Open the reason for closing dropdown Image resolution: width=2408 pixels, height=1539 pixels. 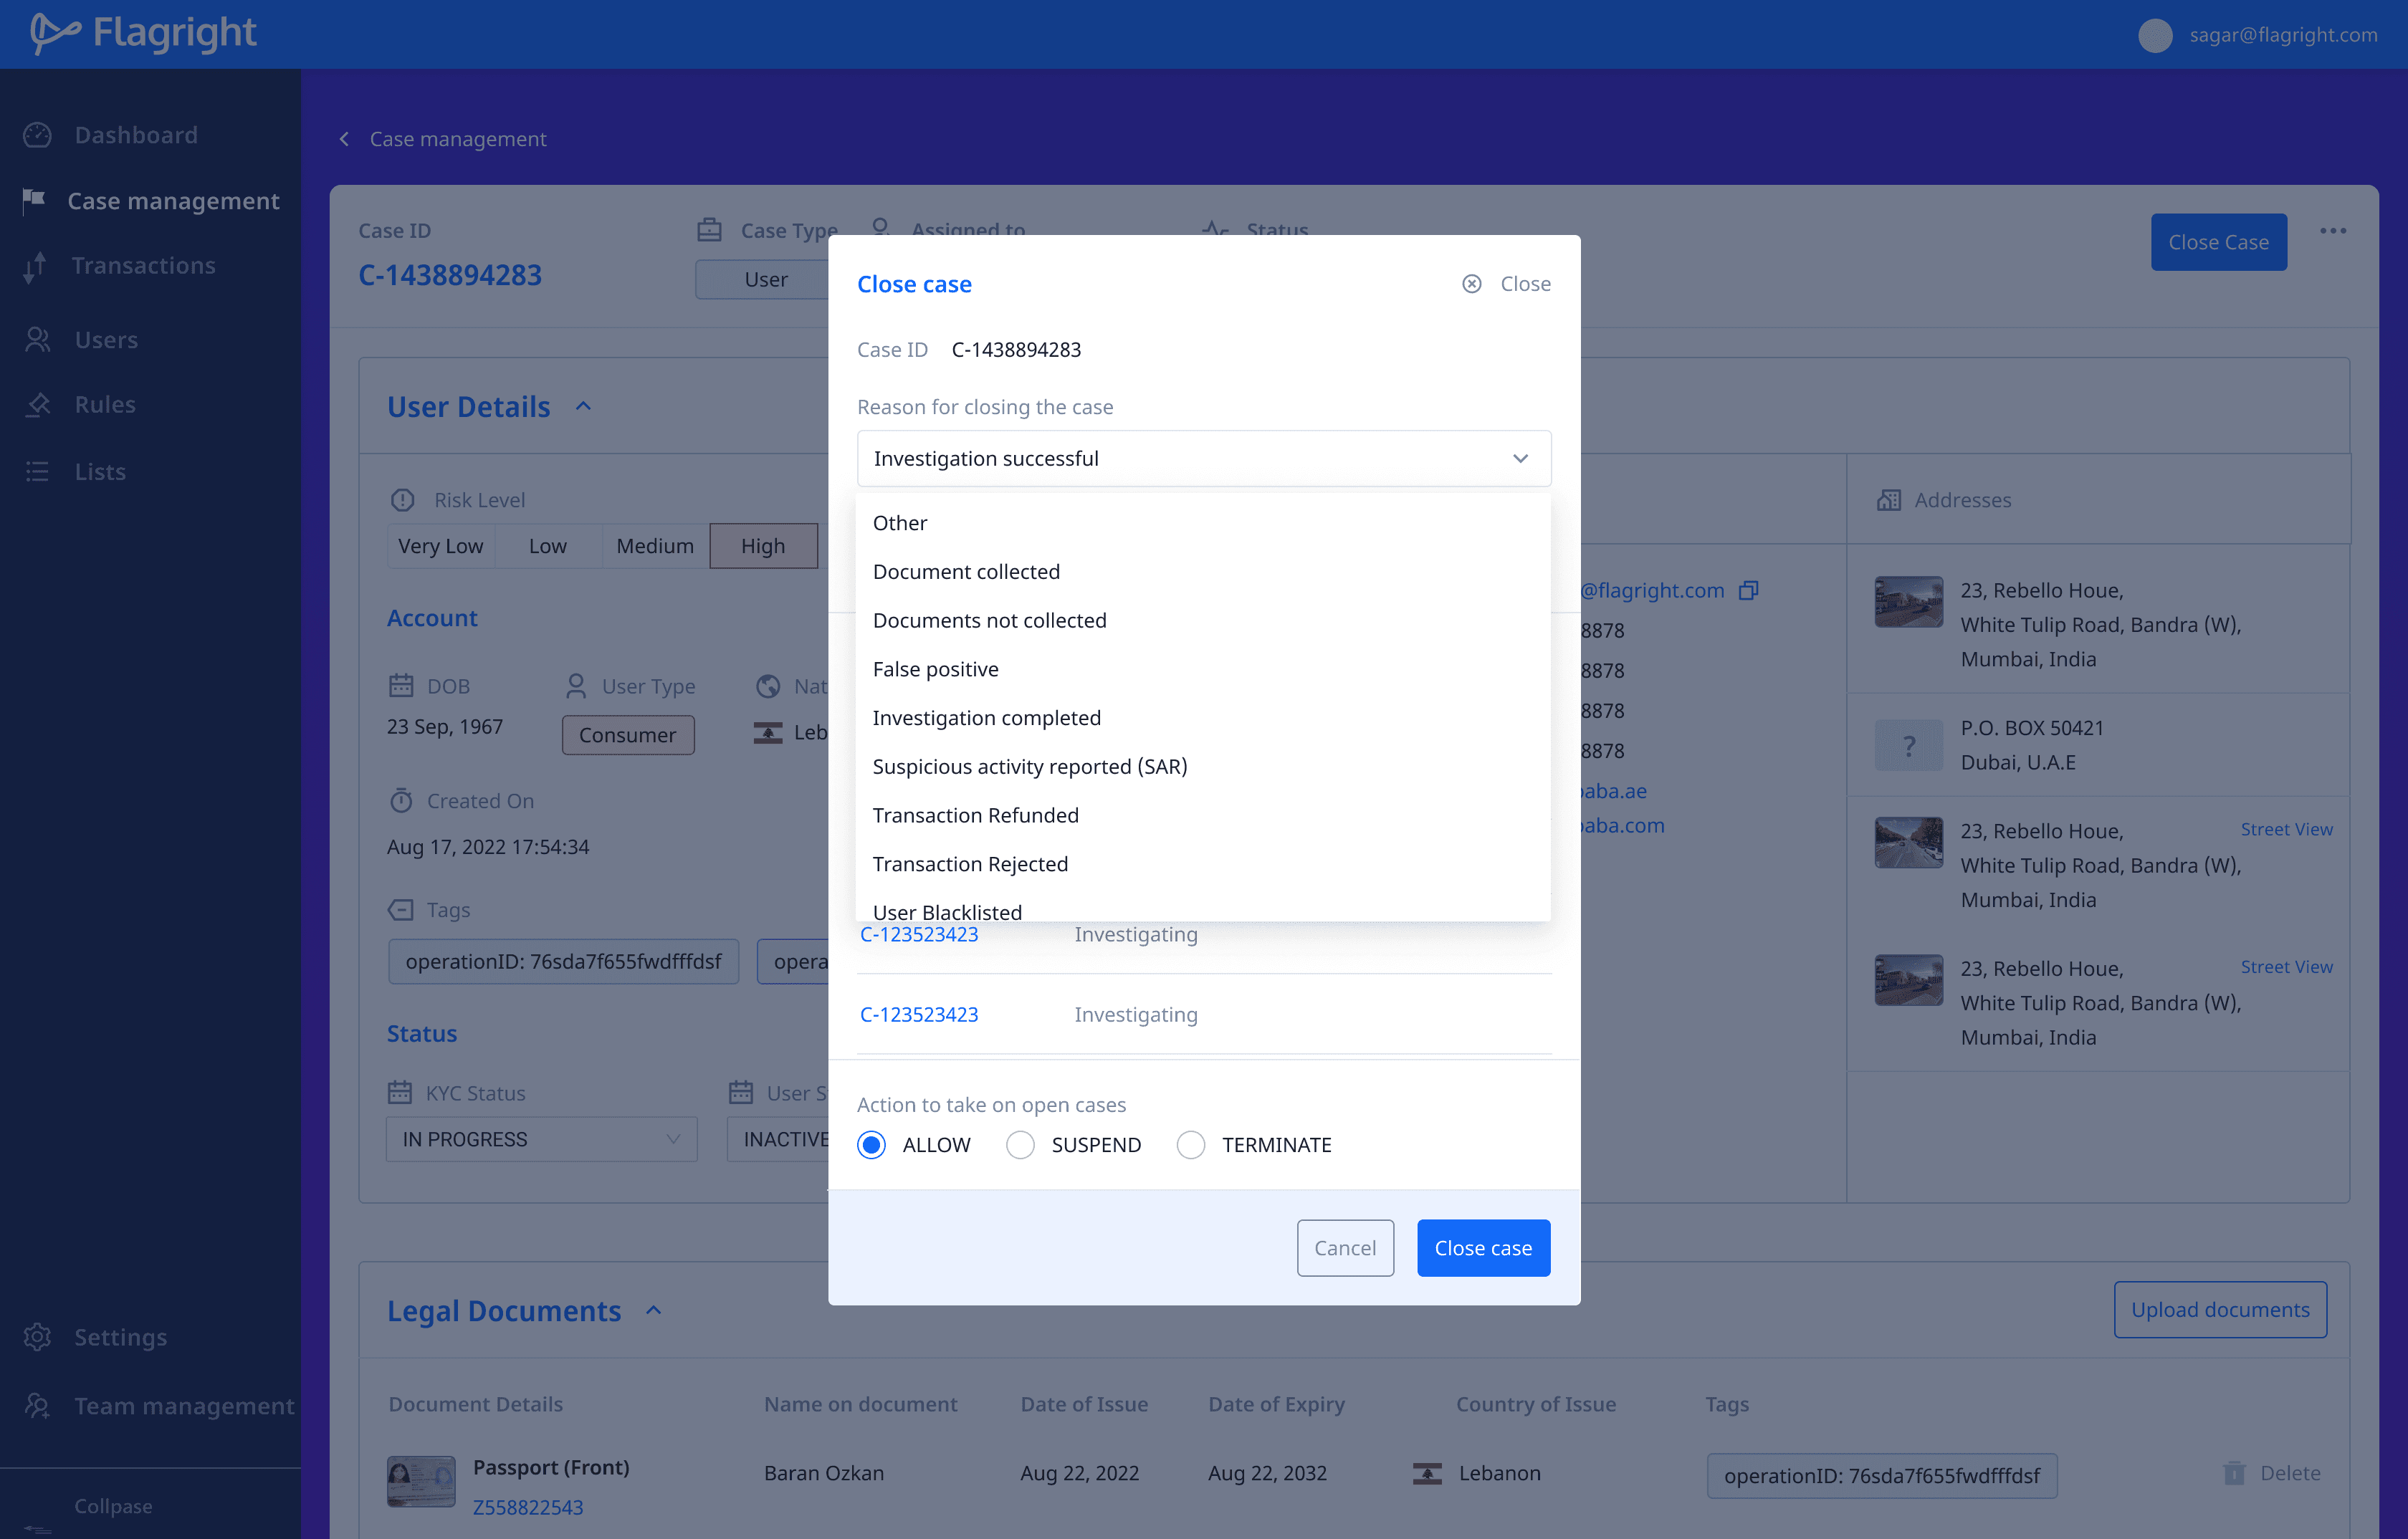1203,459
